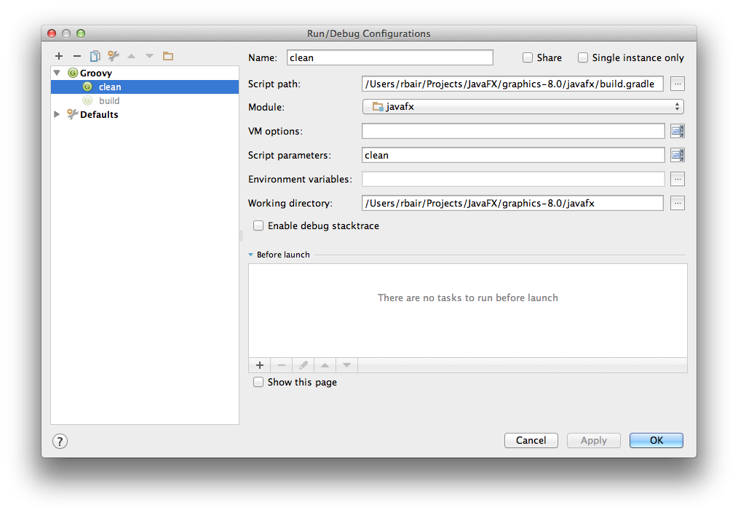Toggle the Show this page checkbox
738x515 pixels.
[x=258, y=382]
